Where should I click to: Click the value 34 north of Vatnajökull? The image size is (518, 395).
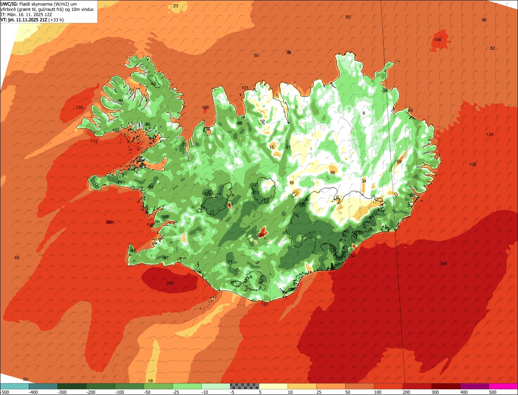(364, 181)
